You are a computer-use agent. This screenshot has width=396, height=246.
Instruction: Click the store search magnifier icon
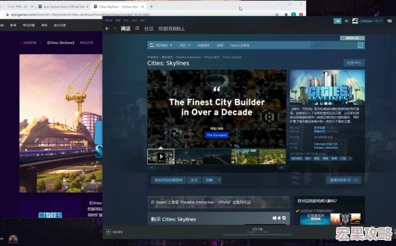(x=361, y=45)
